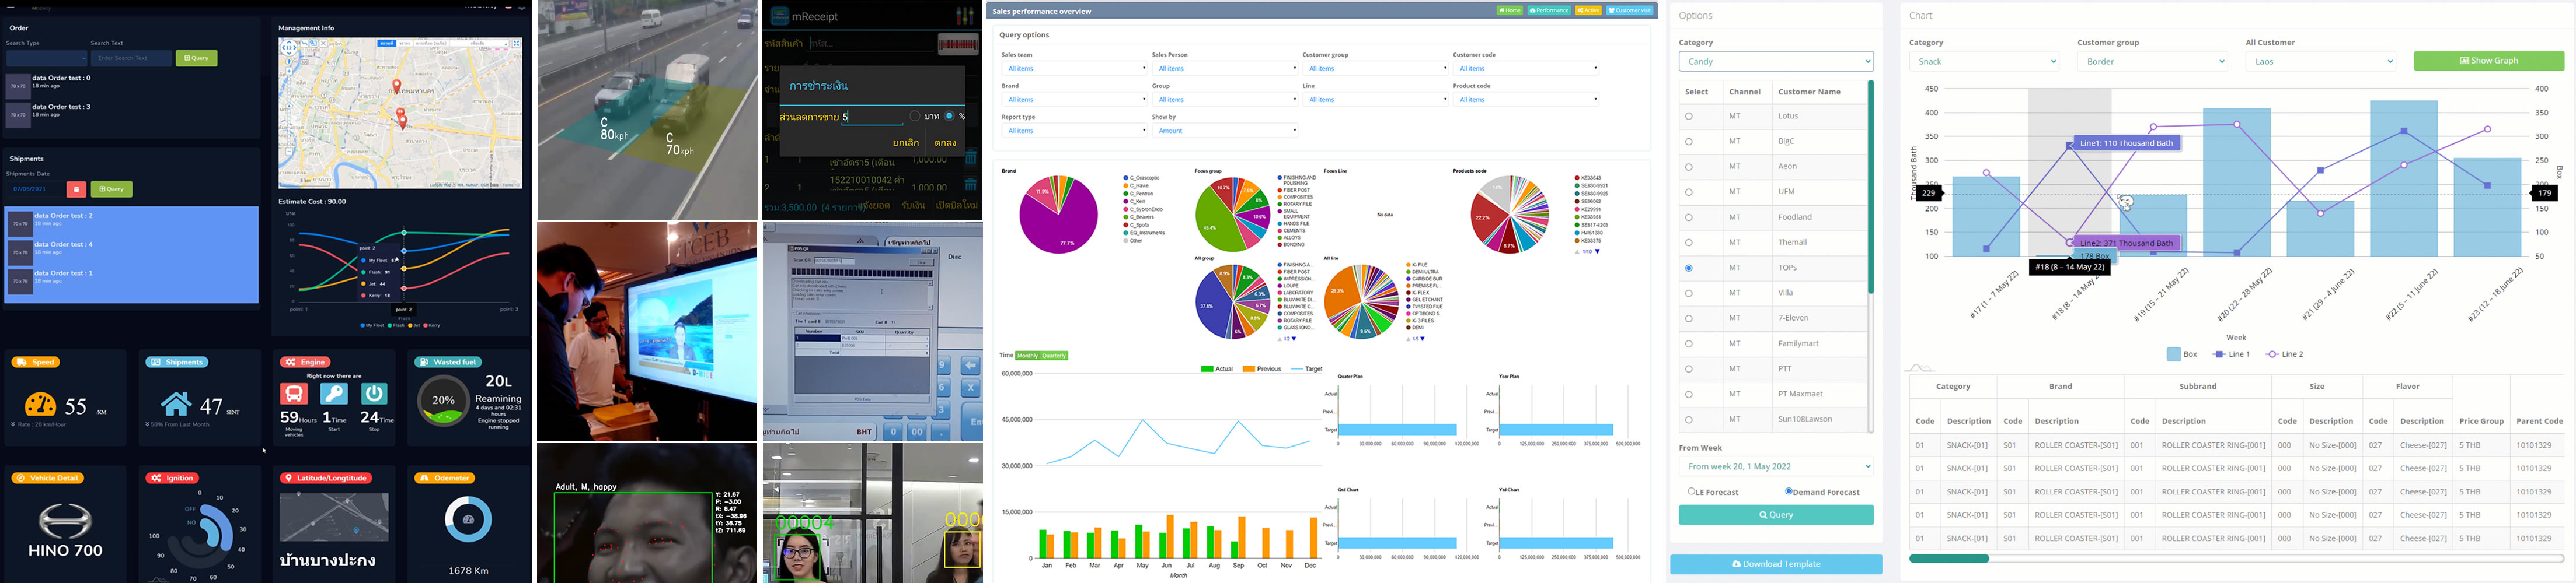This screenshot has width=2576, height=583.
Task: Choose the LE Forecast radio option
Action: [x=1692, y=491]
